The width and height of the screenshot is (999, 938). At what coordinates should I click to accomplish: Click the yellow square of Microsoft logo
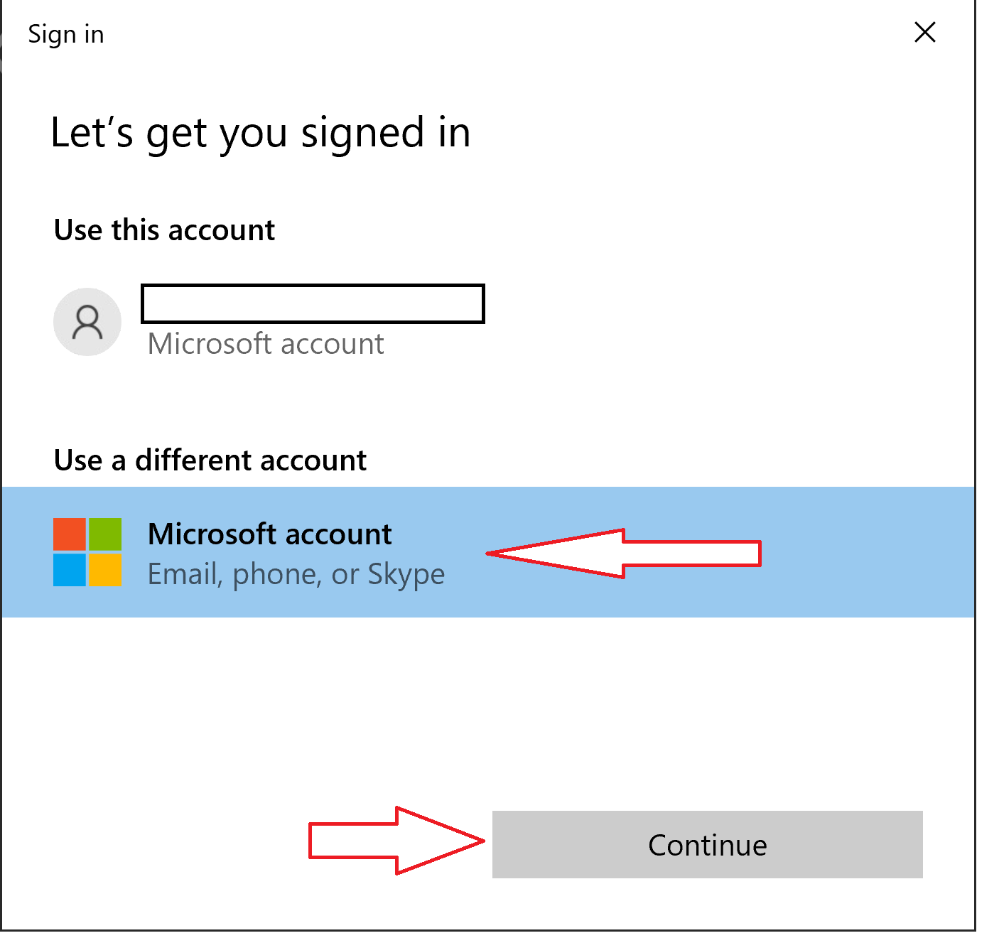click(x=105, y=570)
